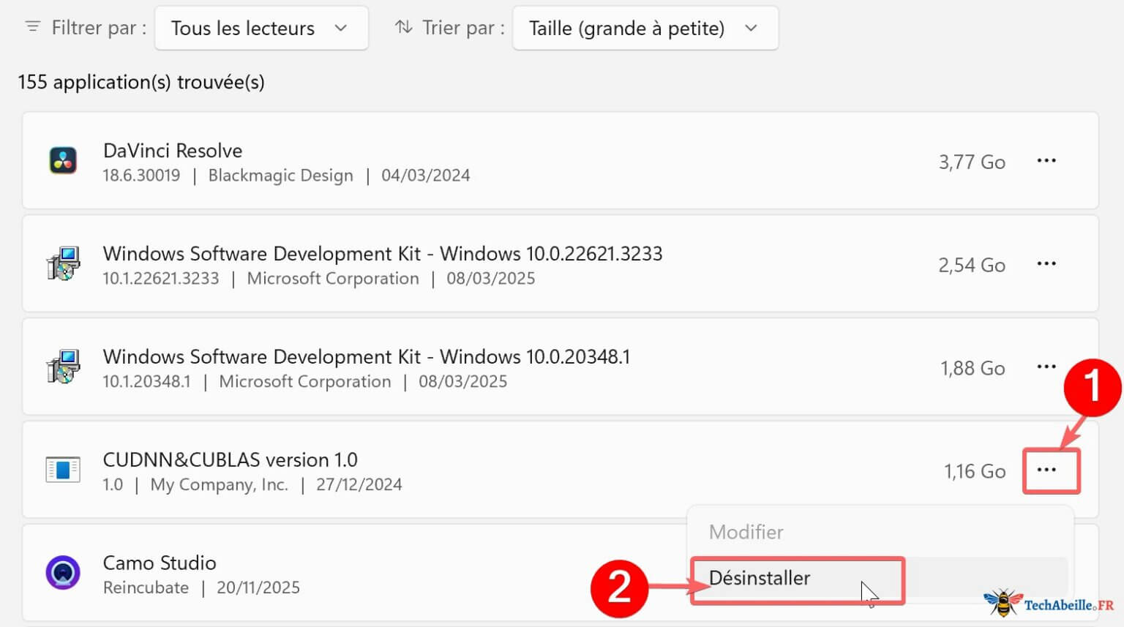Open more options for CUDNN&CUBLAS version 1.0
Screen dimensions: 1124x627
pos(1046,470)
